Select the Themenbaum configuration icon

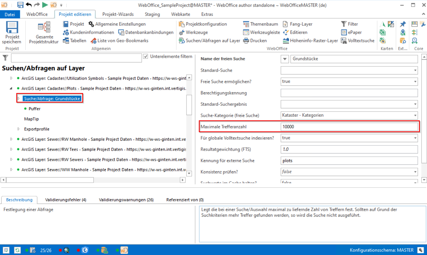(246, 24)
